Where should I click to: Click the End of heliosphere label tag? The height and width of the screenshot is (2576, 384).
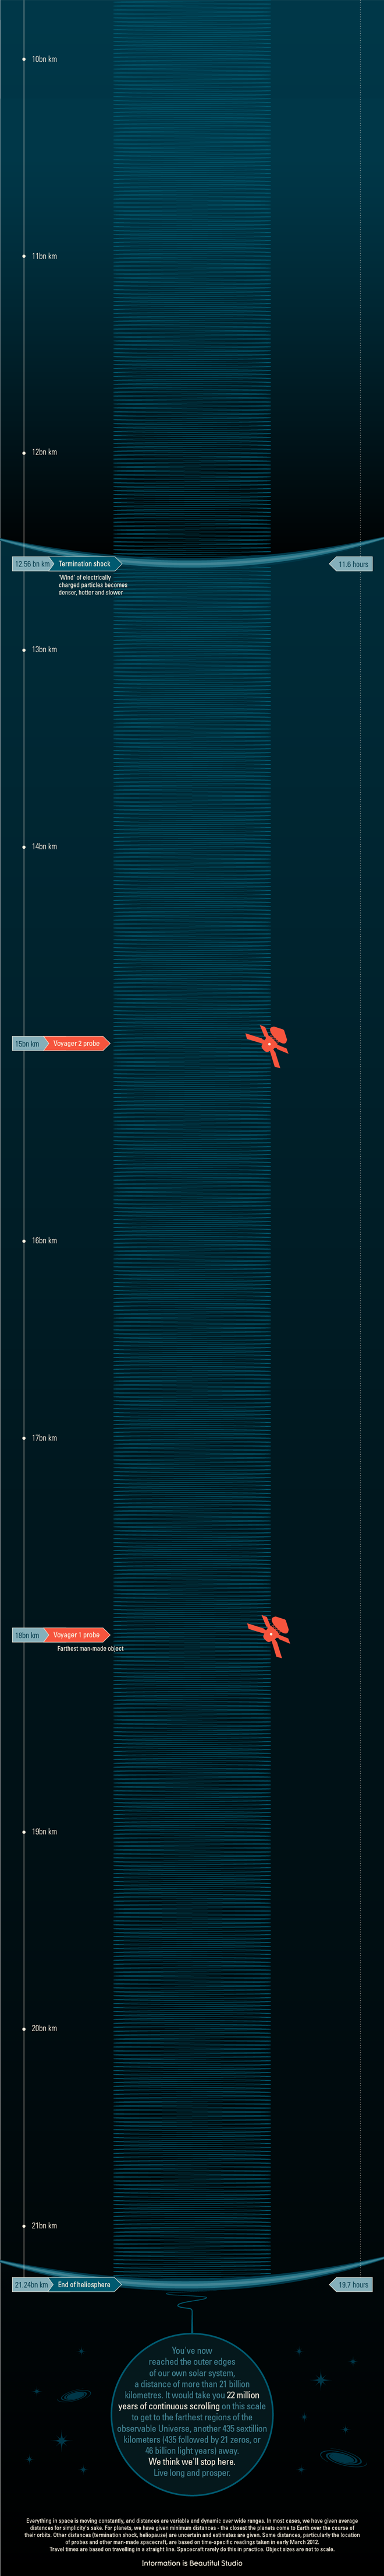[x=86, y=2284]
